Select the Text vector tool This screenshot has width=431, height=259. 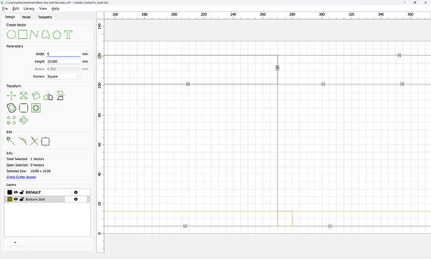pos(68,34)
